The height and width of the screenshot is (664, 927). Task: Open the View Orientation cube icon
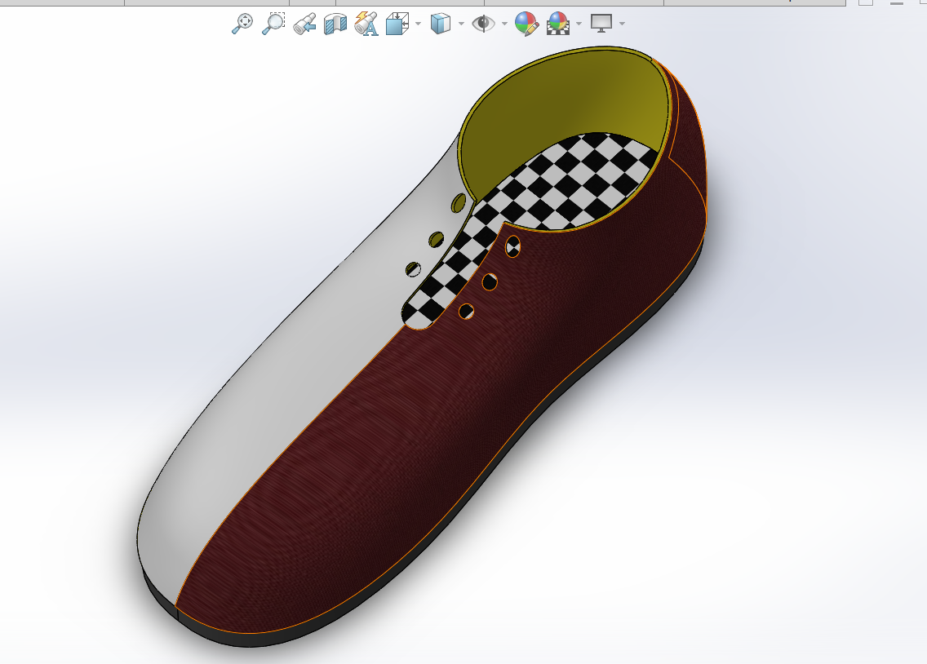(397, 24)
